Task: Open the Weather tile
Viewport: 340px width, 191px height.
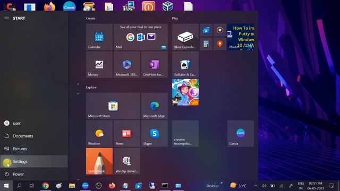Action: (99, 133)
